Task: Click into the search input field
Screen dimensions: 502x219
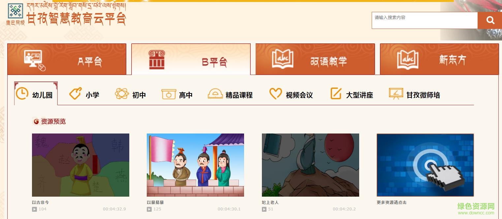Action: point(425,20)
